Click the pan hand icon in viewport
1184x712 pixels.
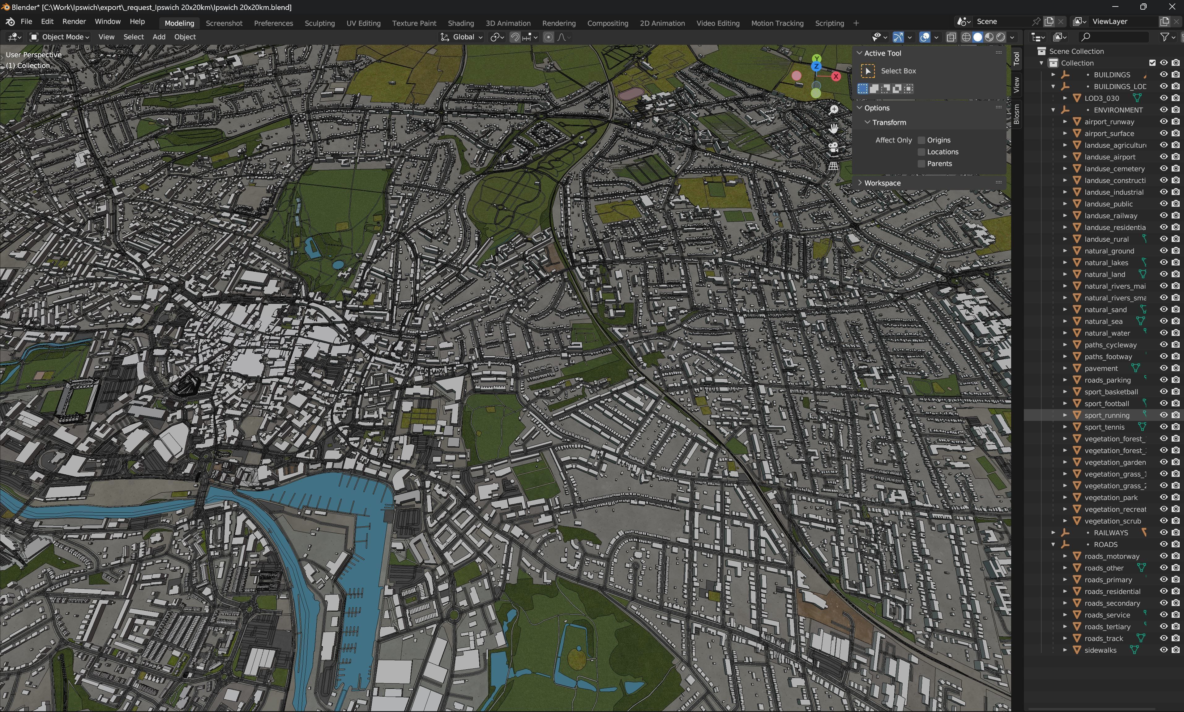click(x=834, y=129)
